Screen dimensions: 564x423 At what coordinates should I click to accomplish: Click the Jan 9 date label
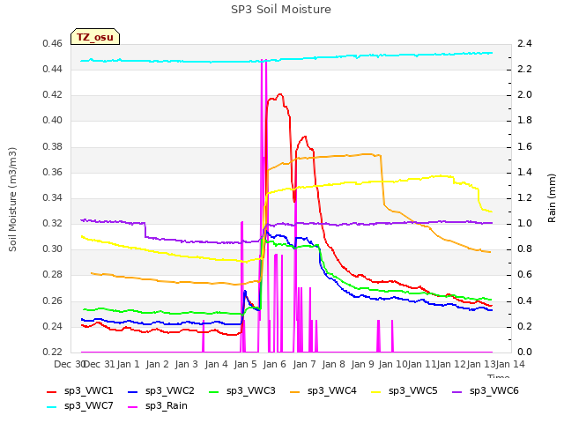(362, 364)
